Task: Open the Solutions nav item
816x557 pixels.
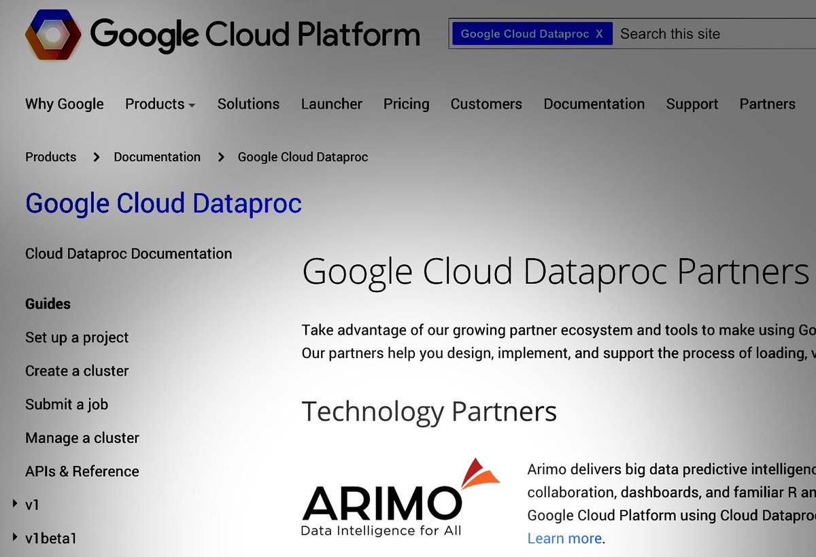Action: click(248, 104)
